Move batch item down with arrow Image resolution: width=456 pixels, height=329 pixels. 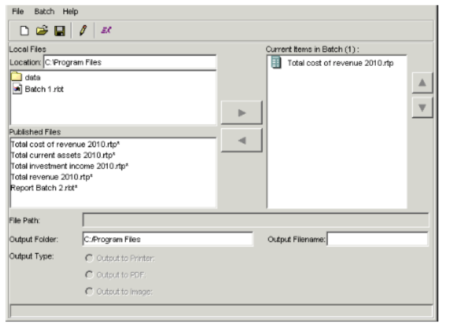(422, 107)
